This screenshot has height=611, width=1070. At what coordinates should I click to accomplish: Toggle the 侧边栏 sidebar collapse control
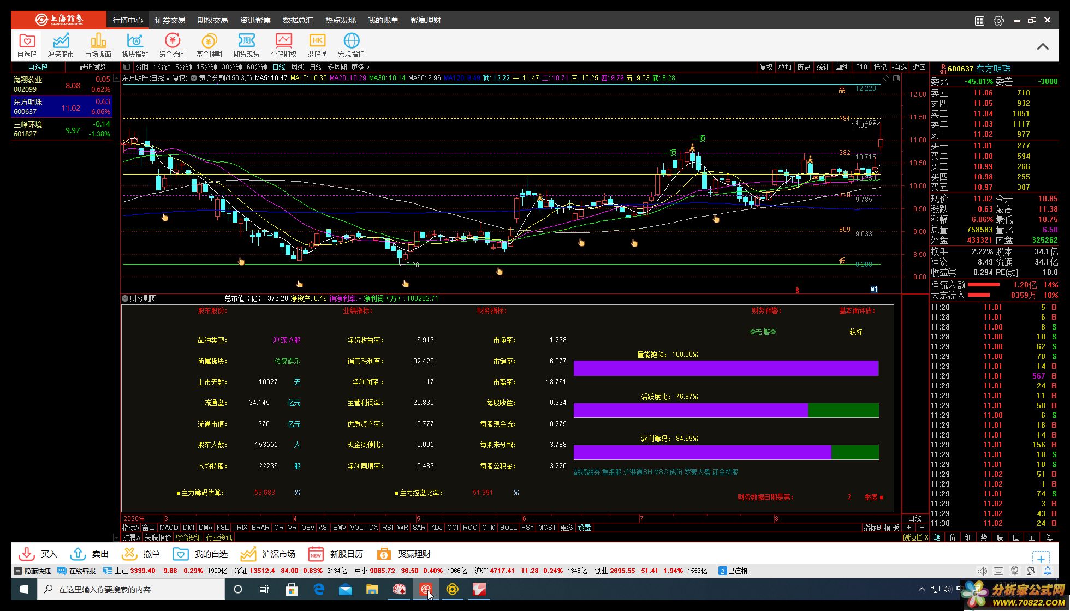(x=915, y=537)
